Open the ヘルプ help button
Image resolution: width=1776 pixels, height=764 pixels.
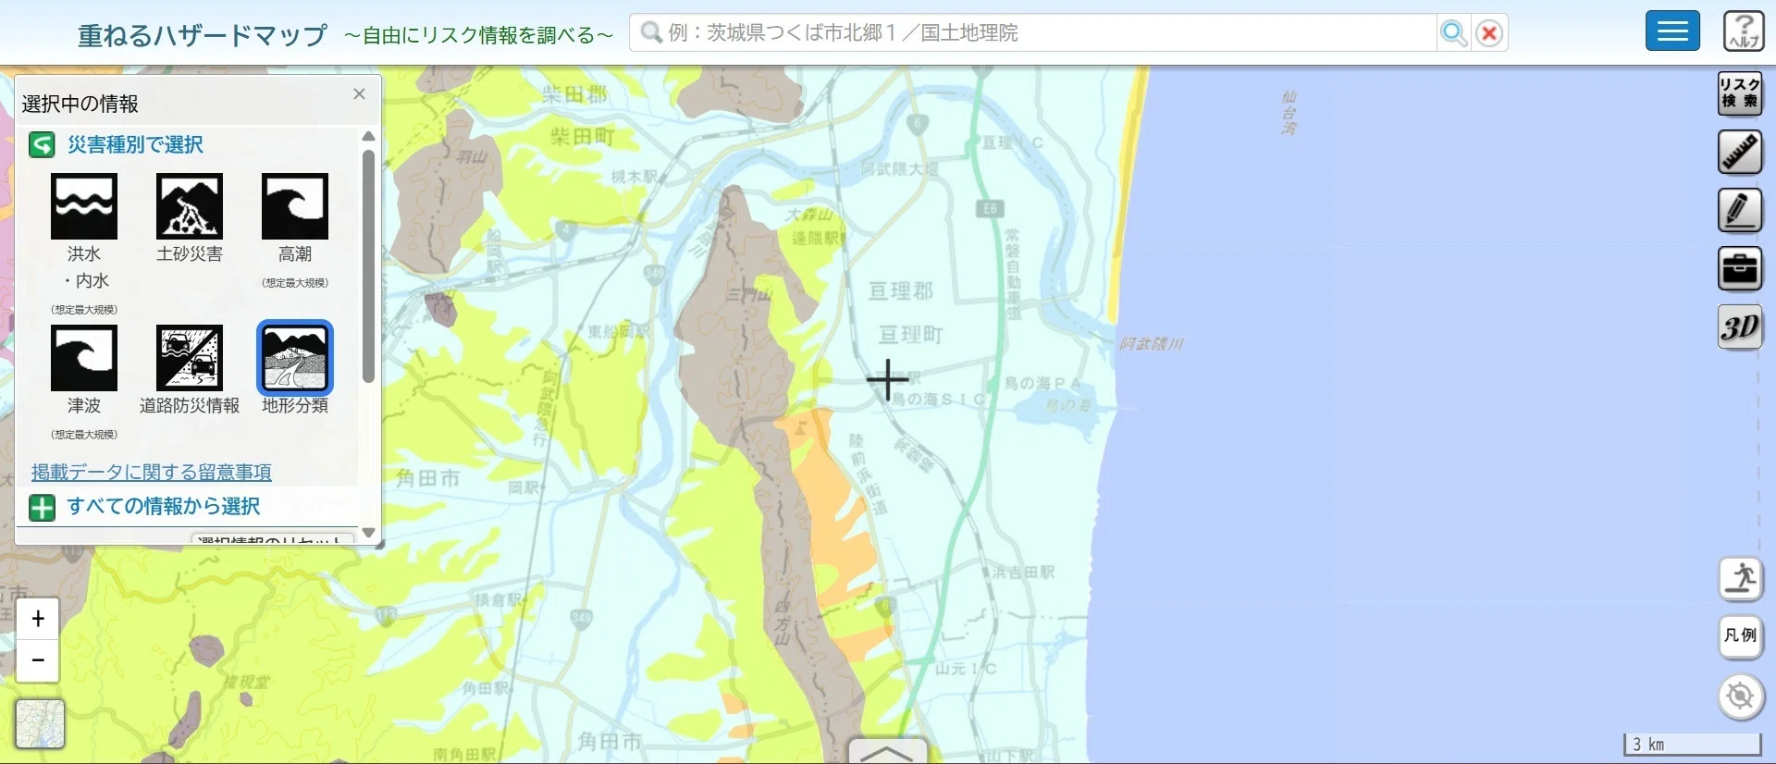(1744, 31)
